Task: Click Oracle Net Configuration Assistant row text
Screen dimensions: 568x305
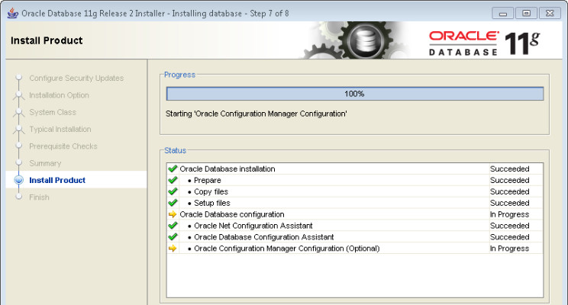Action: click(253, 226)
